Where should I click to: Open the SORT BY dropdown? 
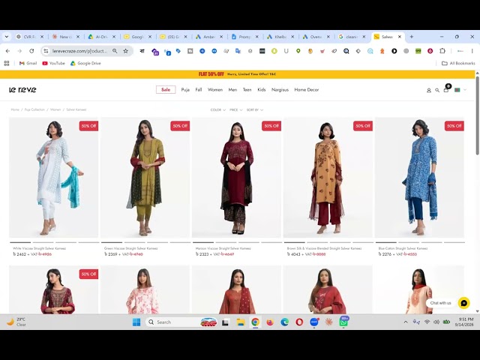click(x=255, y=110)
